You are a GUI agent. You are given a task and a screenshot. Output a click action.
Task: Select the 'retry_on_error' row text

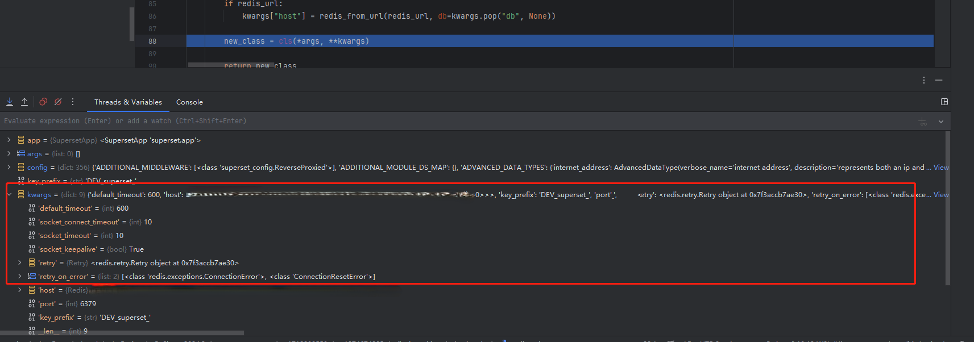[x=207, y=277]
